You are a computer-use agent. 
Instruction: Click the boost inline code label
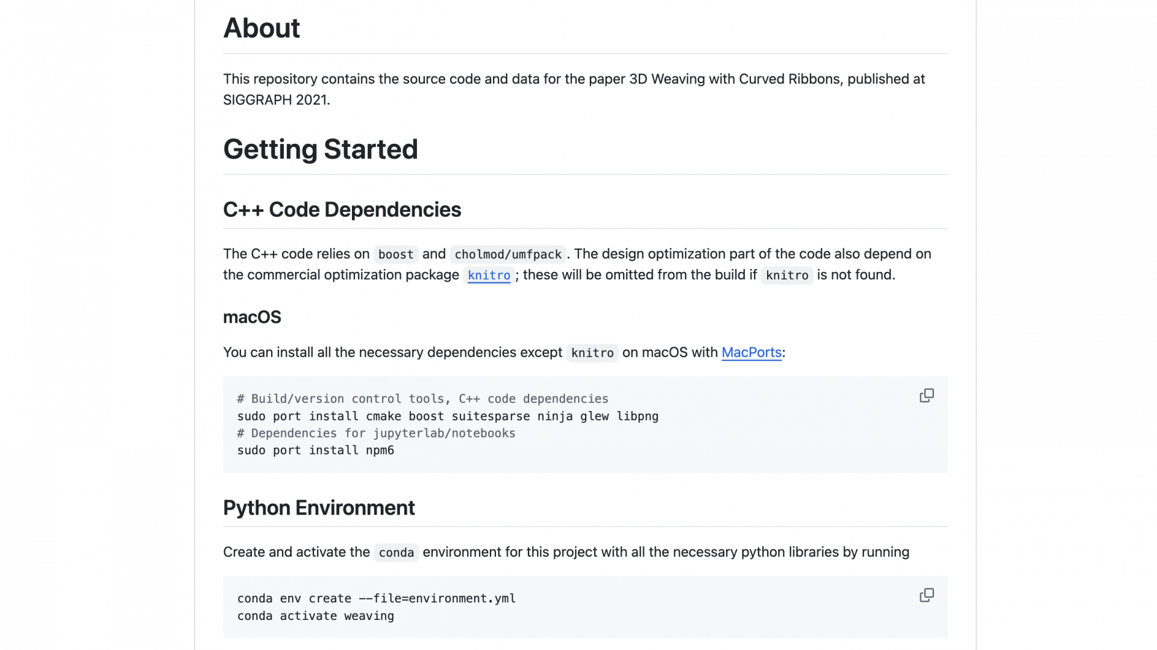tap(395, 255)
